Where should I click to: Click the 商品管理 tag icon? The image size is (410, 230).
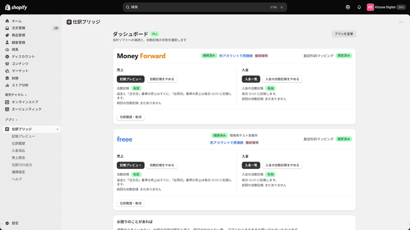pos(7,35)
